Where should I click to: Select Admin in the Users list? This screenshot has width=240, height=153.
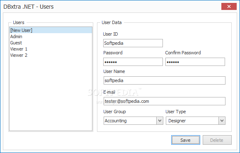coord(51,36)
